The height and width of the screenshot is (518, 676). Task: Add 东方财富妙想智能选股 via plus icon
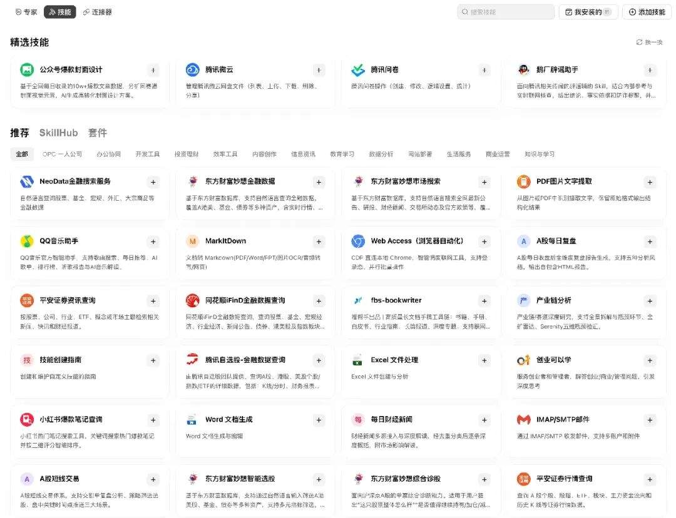[x=319, y=479]
